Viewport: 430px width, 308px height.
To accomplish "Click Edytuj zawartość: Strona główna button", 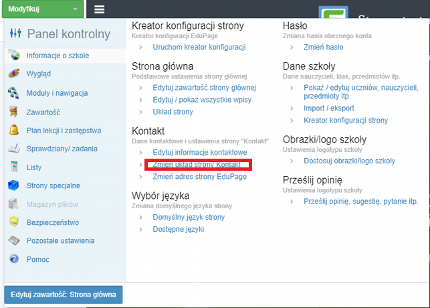I will 64,295.
